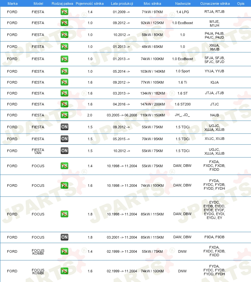Select the 2.0 engine capacity cell

click(x=90, y=115)
